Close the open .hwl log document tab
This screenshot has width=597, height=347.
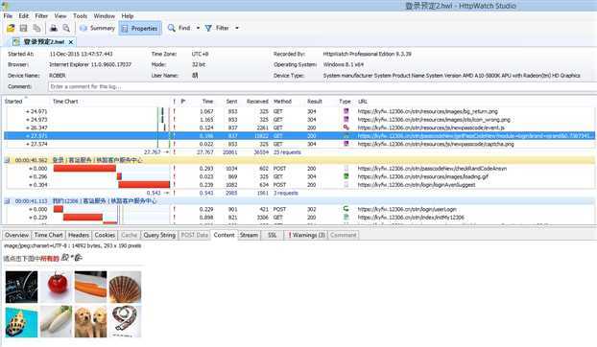click(70, 42)
